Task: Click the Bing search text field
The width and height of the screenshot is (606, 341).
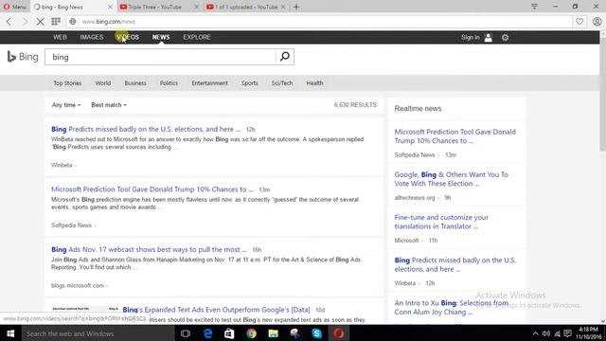Action: tap(160, 57)
